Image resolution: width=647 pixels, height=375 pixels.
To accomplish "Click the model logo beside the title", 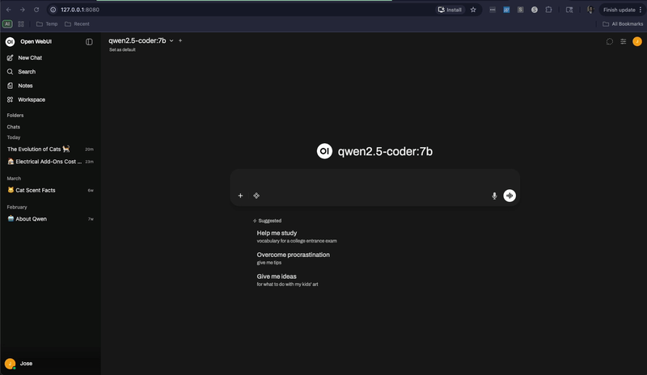I will pyautogui.click(x=324, y=151).
